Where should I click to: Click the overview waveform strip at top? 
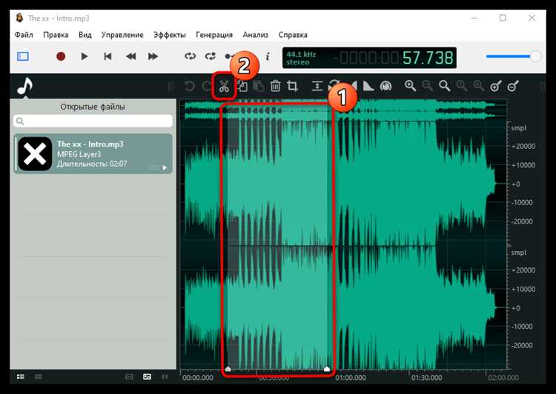343,109
